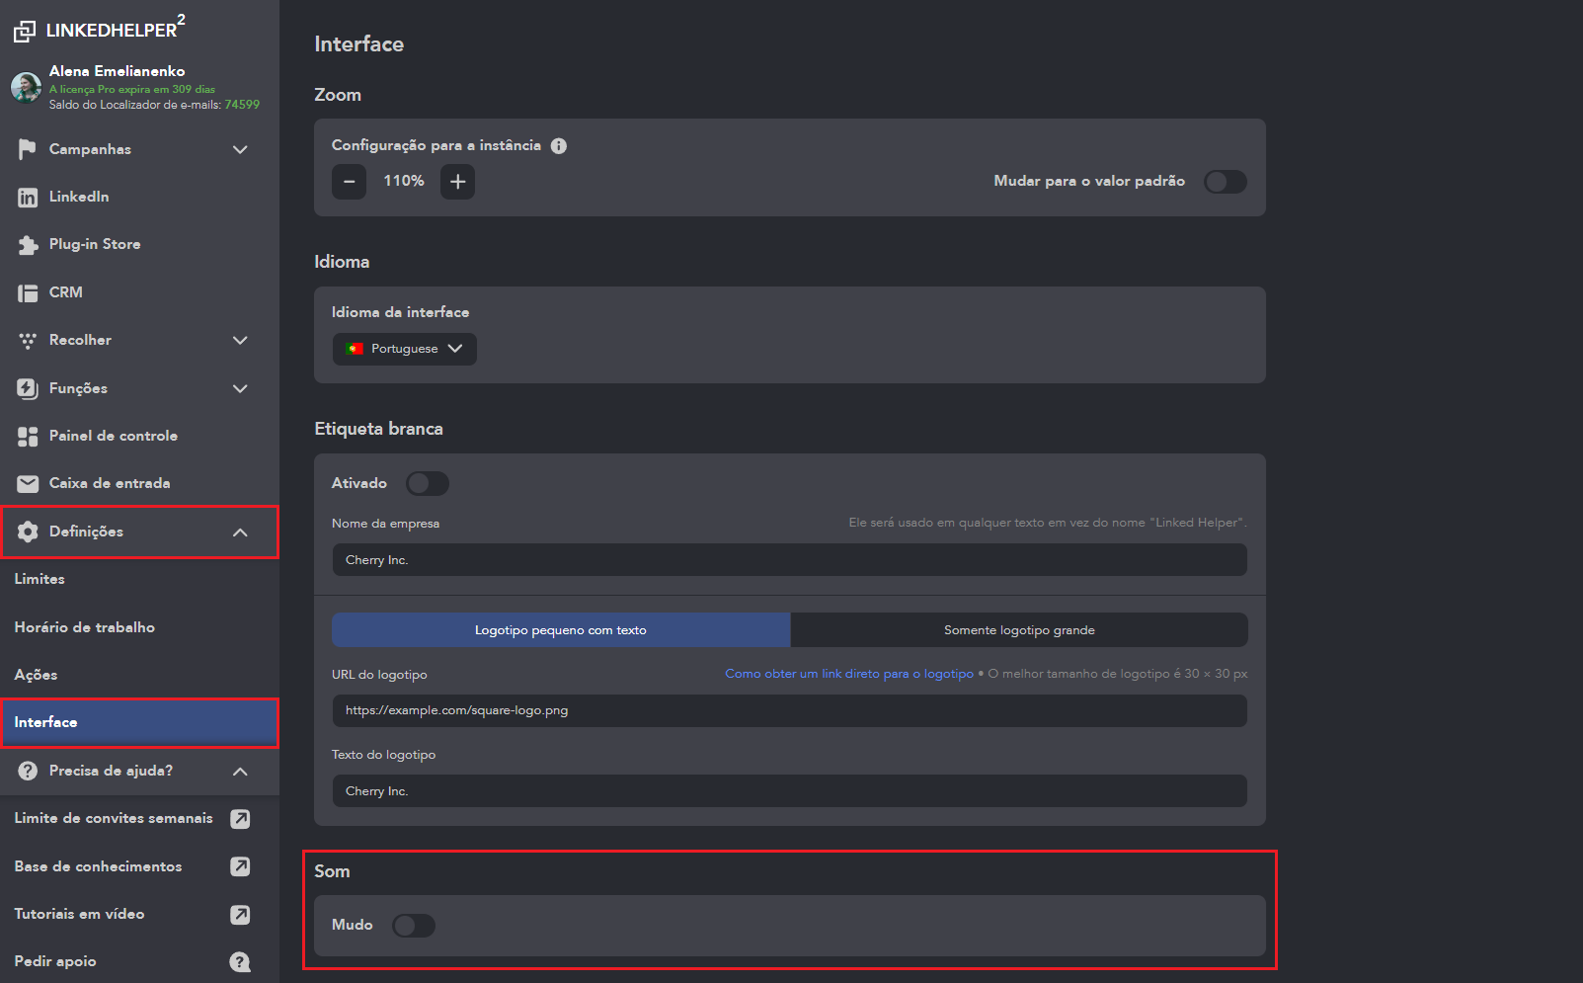
Task: Go to Horário de trabalho settings
Action: [x=85, y=627]
